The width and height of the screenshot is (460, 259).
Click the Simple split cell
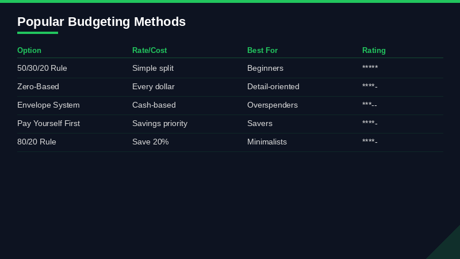[x=153, y=68]
